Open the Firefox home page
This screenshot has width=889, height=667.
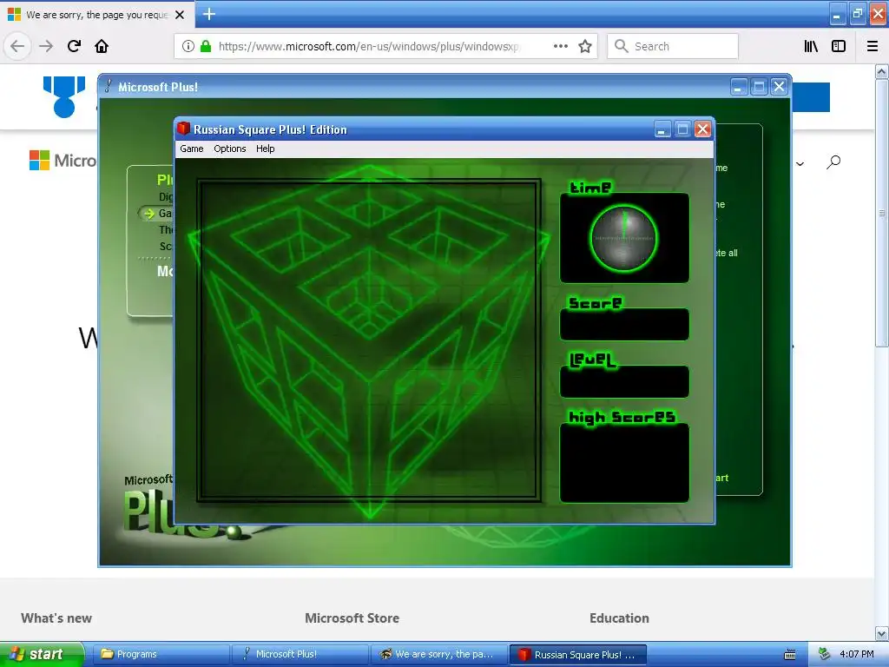pyautogui.click(x=102, y=46)
